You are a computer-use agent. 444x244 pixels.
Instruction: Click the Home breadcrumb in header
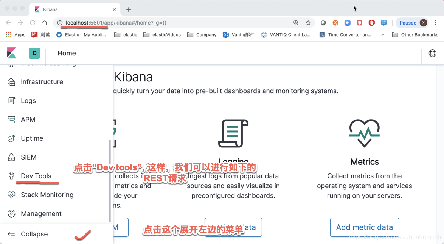[67, 53]
